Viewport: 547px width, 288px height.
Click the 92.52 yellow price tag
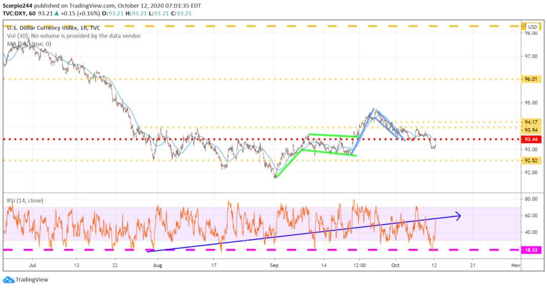[531, 161]
